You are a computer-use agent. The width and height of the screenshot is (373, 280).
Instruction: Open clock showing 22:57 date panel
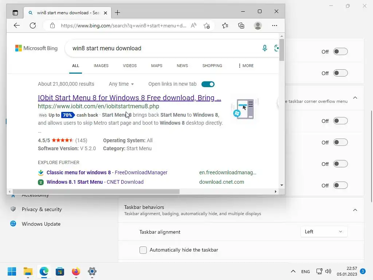click(347, 271)
